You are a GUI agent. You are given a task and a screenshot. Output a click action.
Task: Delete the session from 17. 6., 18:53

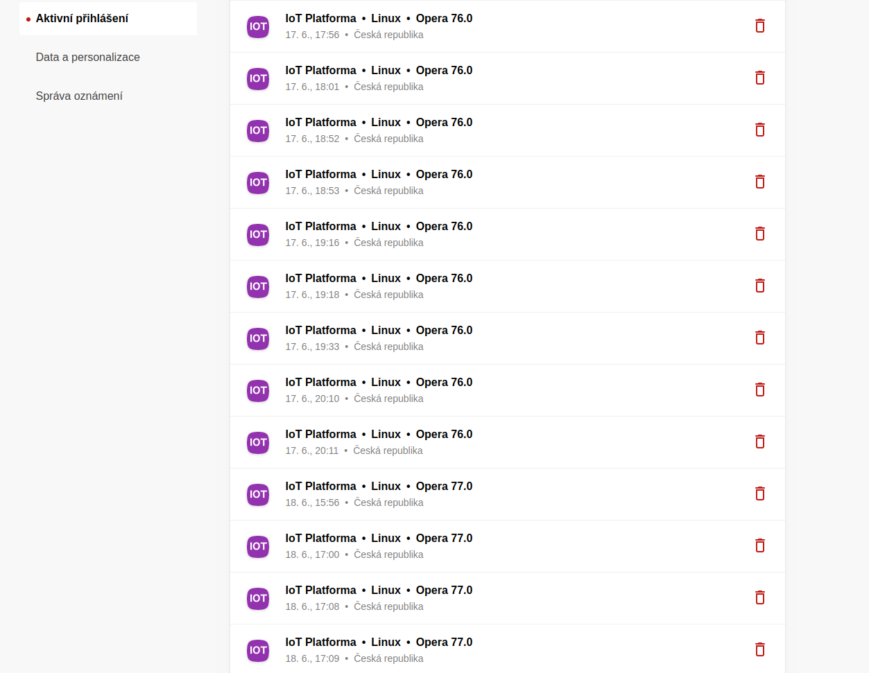(760, 182)
